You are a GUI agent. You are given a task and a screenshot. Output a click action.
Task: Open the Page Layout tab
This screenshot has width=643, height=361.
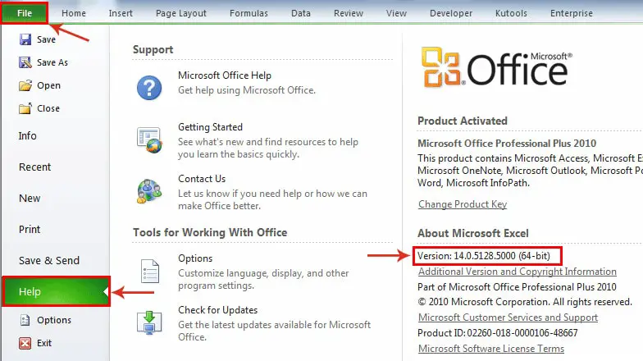click(180, 13)
